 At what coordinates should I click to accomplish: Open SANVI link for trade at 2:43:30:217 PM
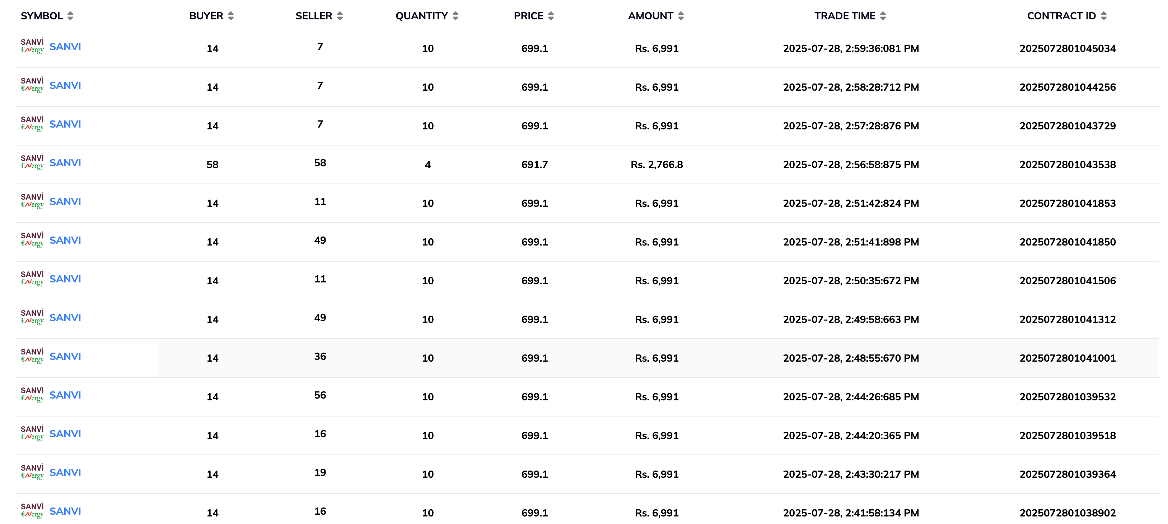(x=65, y=473)
